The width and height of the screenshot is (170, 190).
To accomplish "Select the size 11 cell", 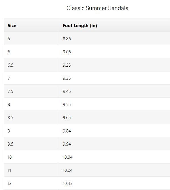I will coord(32,170).
